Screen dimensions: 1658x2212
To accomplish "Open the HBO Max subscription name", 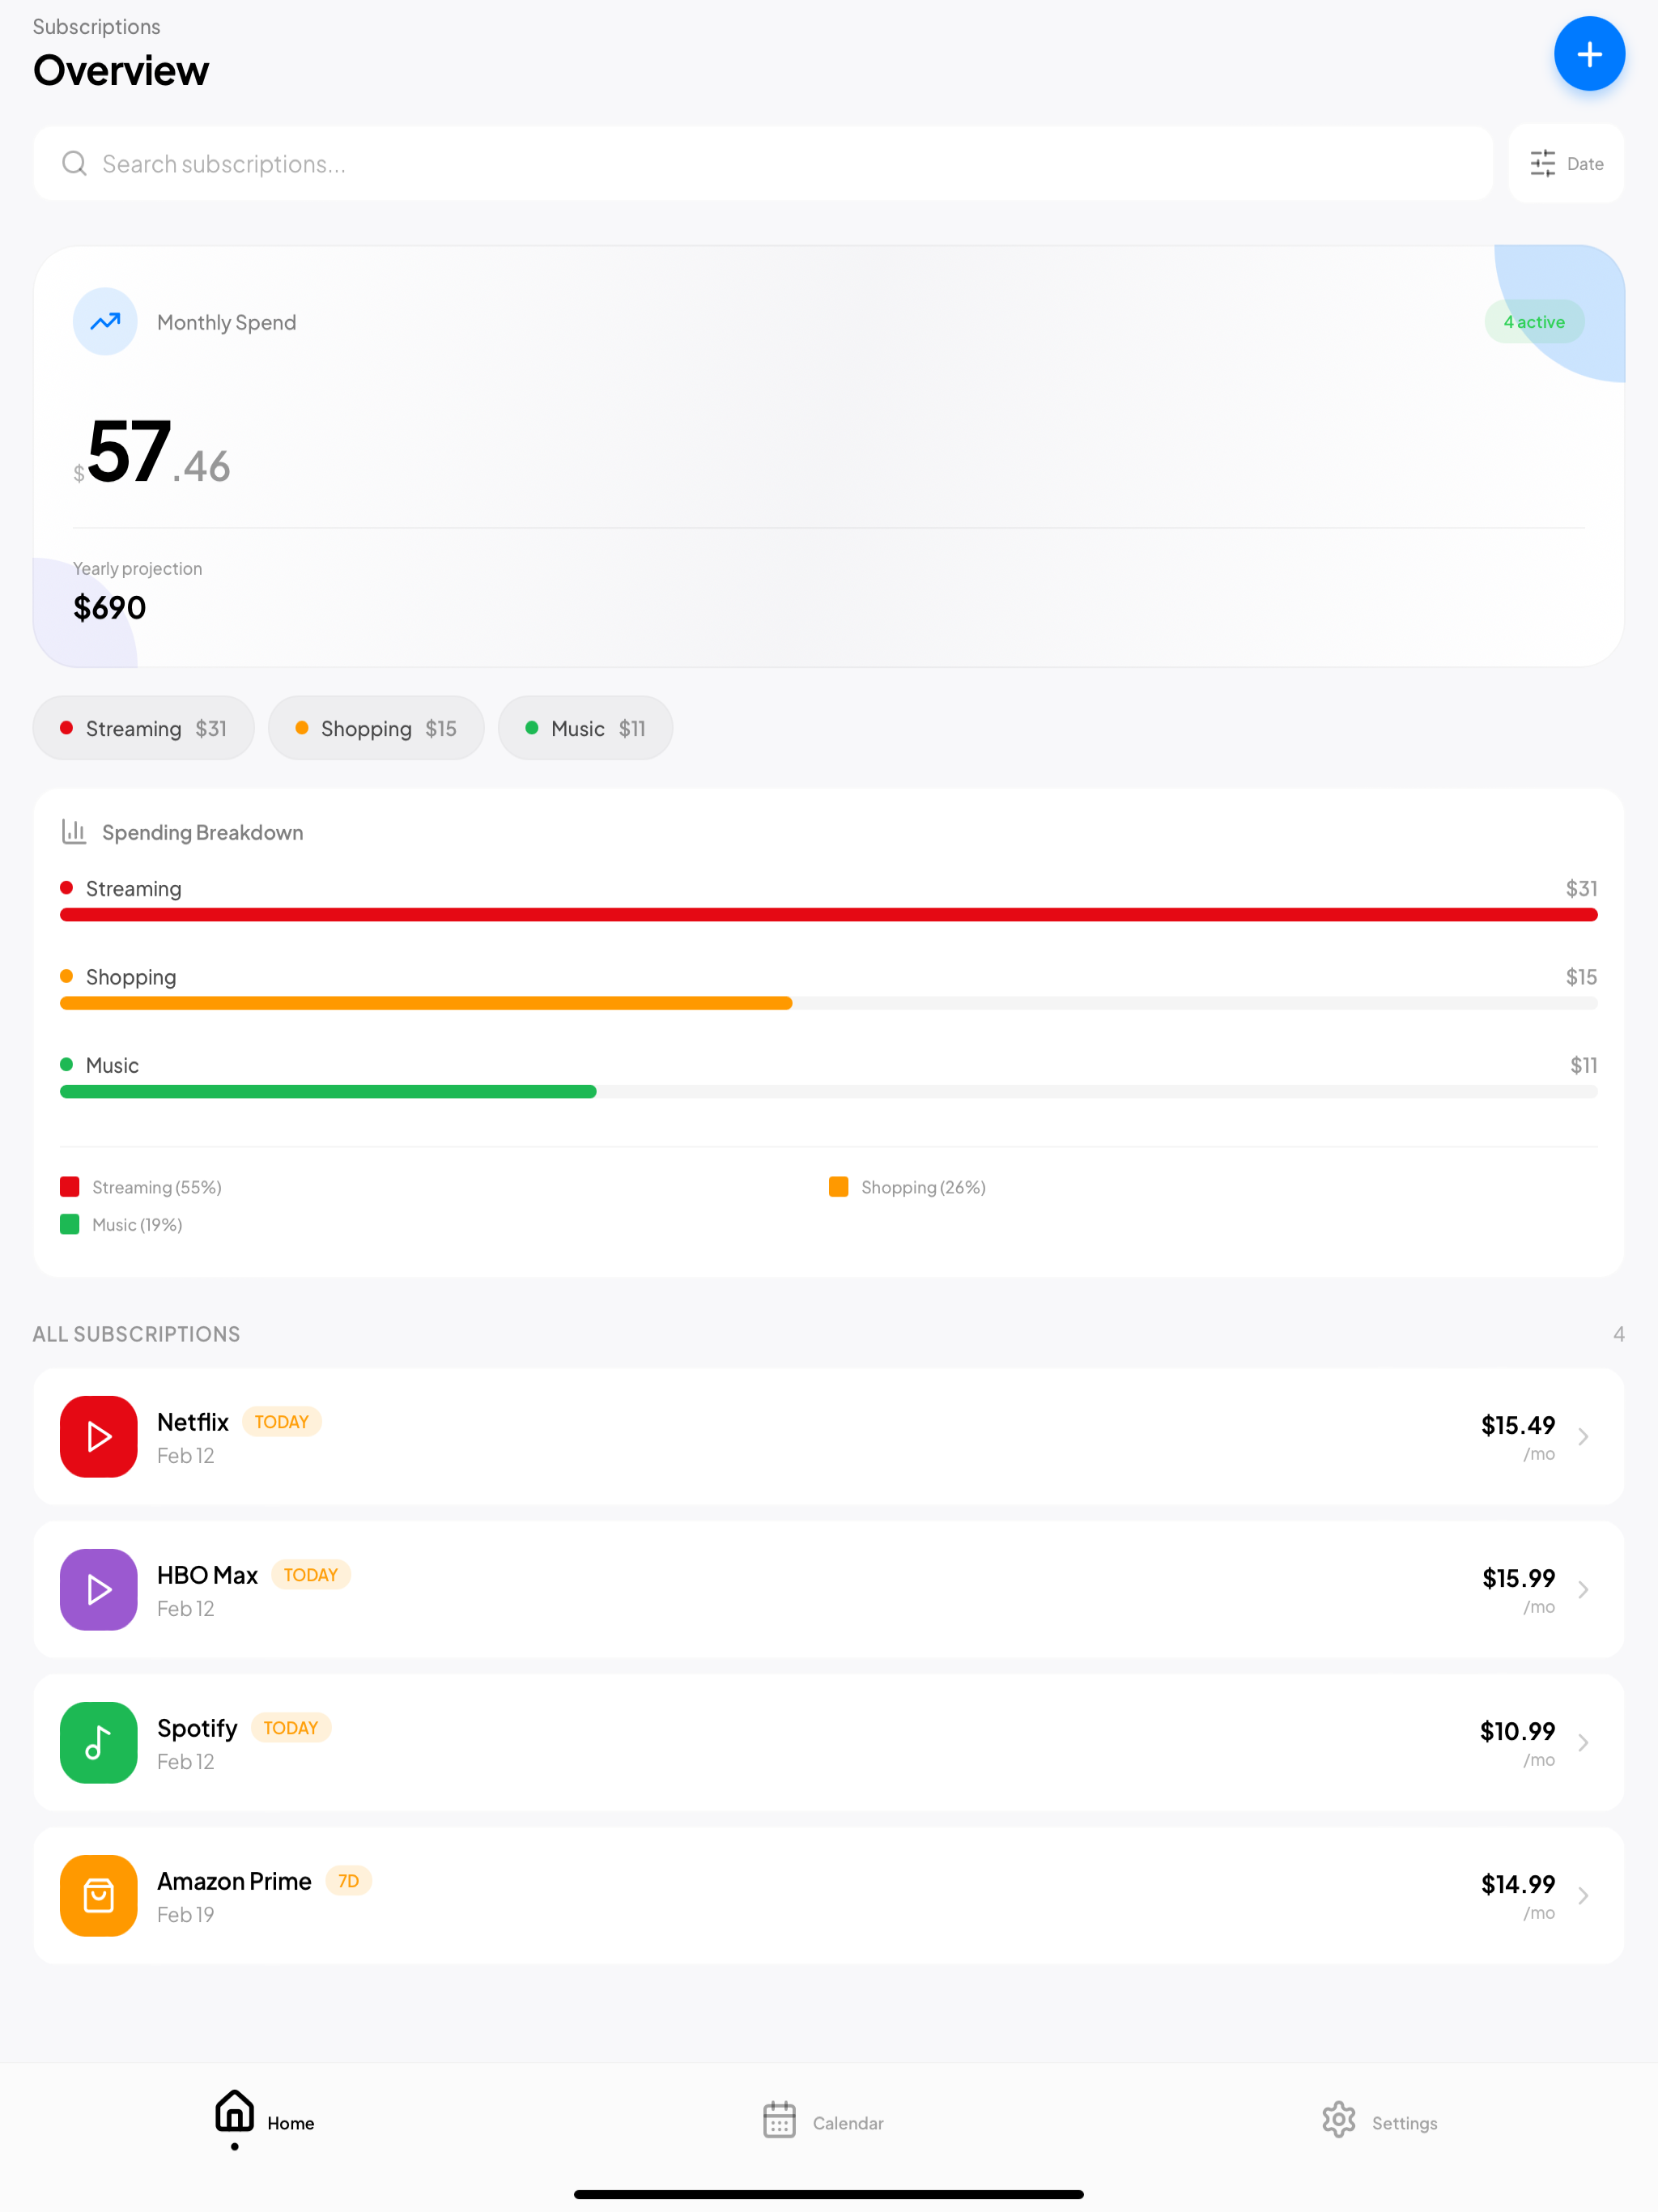I will (x=207, y=1574).
